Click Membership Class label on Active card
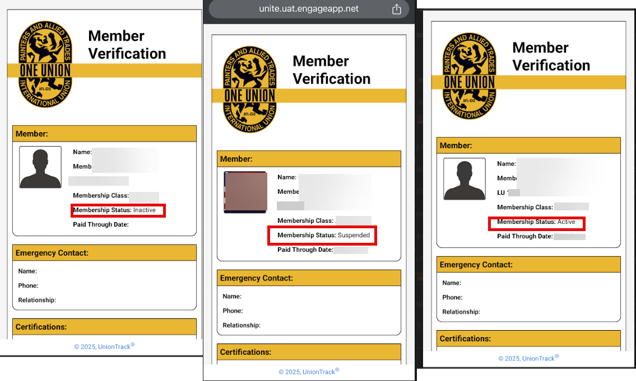The width and height of the screenshot is (636, 381). pos(525,208)
